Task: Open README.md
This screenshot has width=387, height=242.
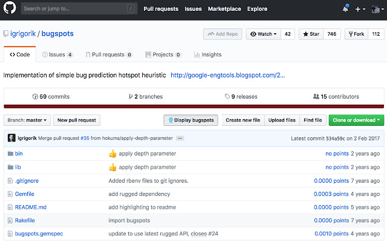Action: click(31, 207)
